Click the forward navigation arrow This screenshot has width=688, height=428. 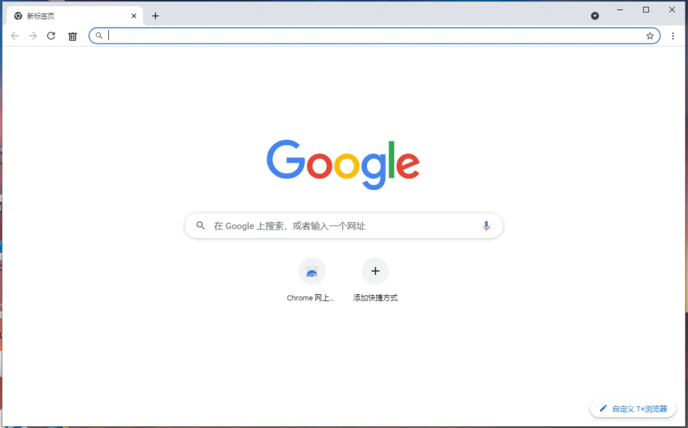[x=33, y=36]
